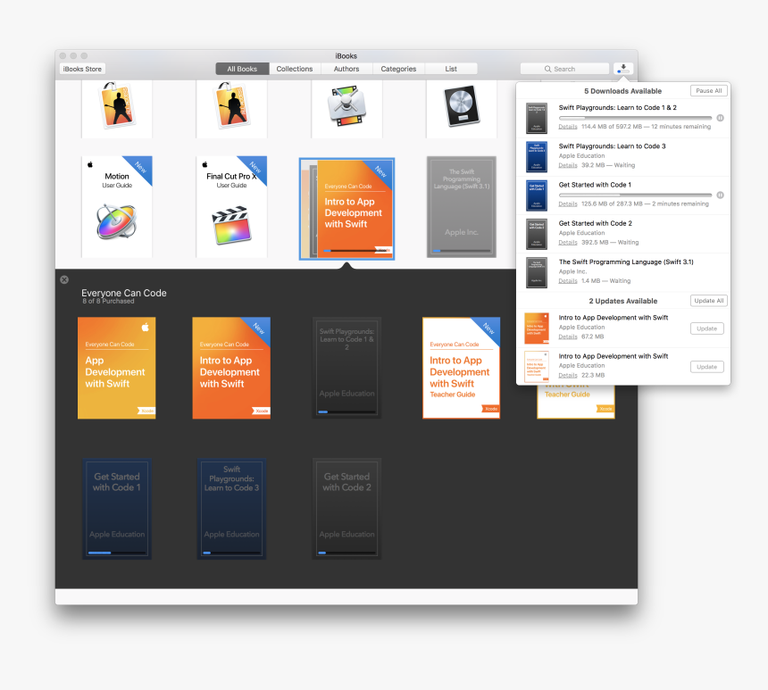
Task: Open the Final Cut Pro X User Guide
Action: click(x=231, y=207)
